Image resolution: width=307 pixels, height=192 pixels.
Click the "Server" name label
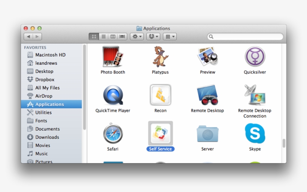tap(207, 149)
